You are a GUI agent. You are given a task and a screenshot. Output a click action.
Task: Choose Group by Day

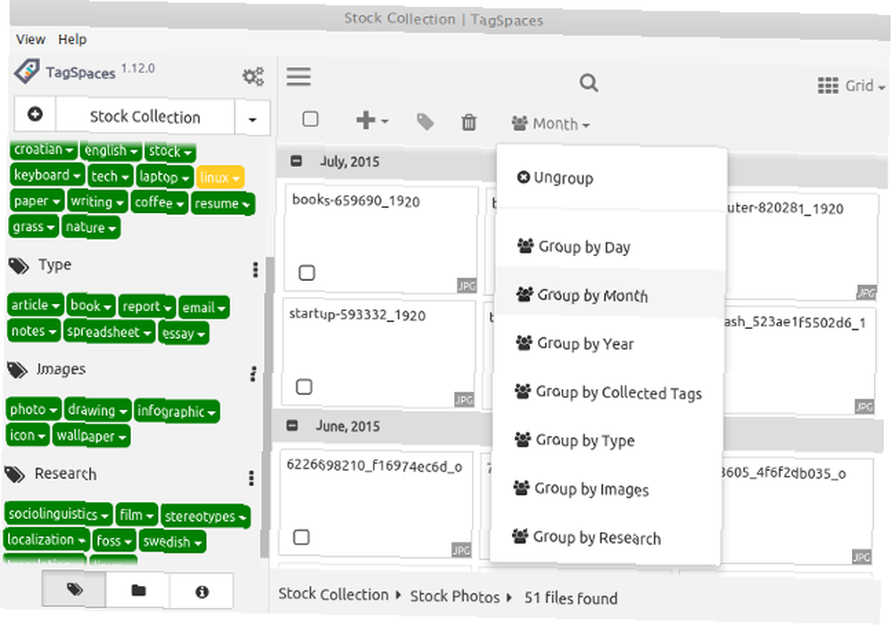610,247
